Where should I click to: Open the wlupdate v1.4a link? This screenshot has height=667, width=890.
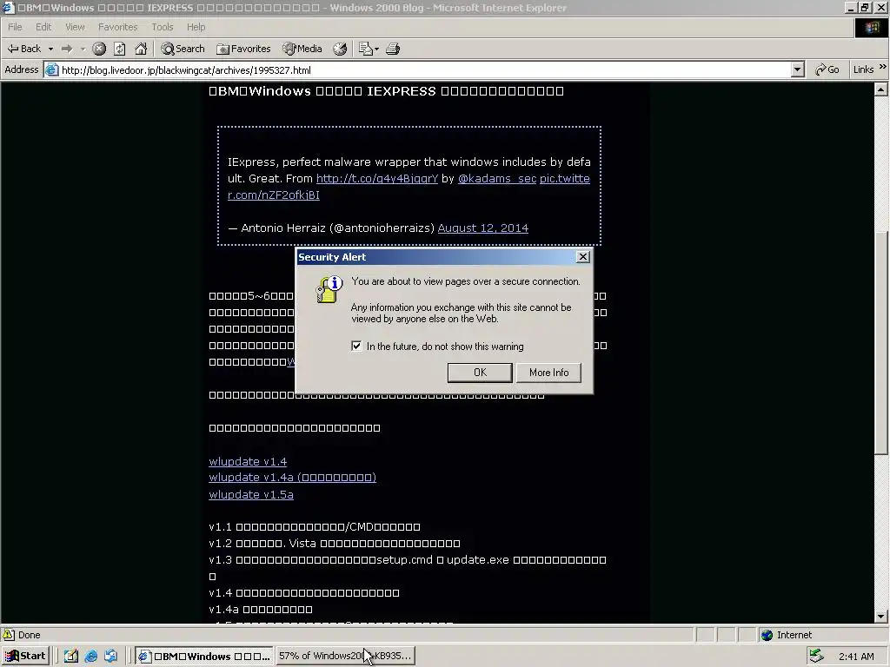tap(292, 478)
